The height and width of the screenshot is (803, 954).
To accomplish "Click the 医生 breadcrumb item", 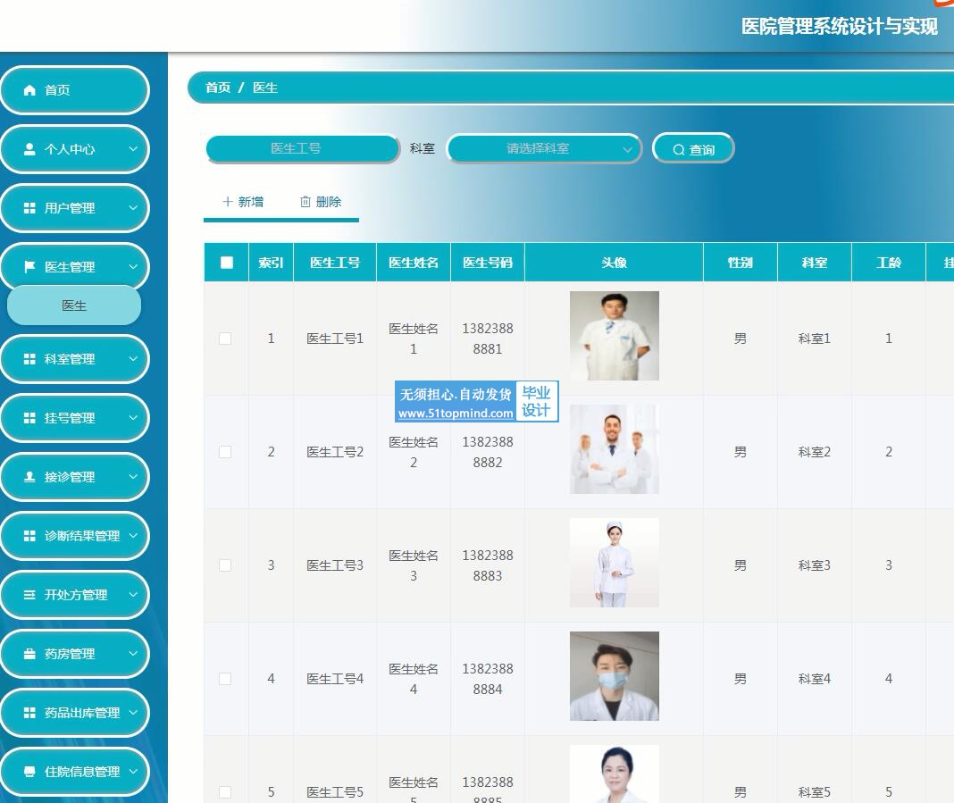I will tap(265, 88).
